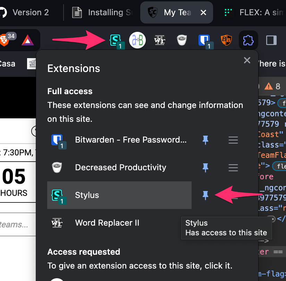Click the Brave Rewards triangle icon
The width and height of the screenshot is (286, 281).
click(28, 40)
